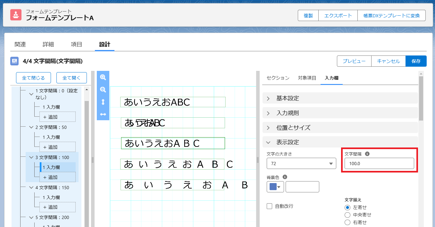Expand the 入力規則 section

pos(340,113)
